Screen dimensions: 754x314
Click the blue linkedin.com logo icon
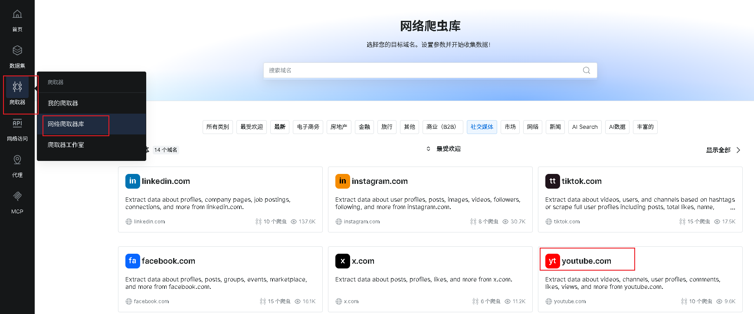coord(133,181)
